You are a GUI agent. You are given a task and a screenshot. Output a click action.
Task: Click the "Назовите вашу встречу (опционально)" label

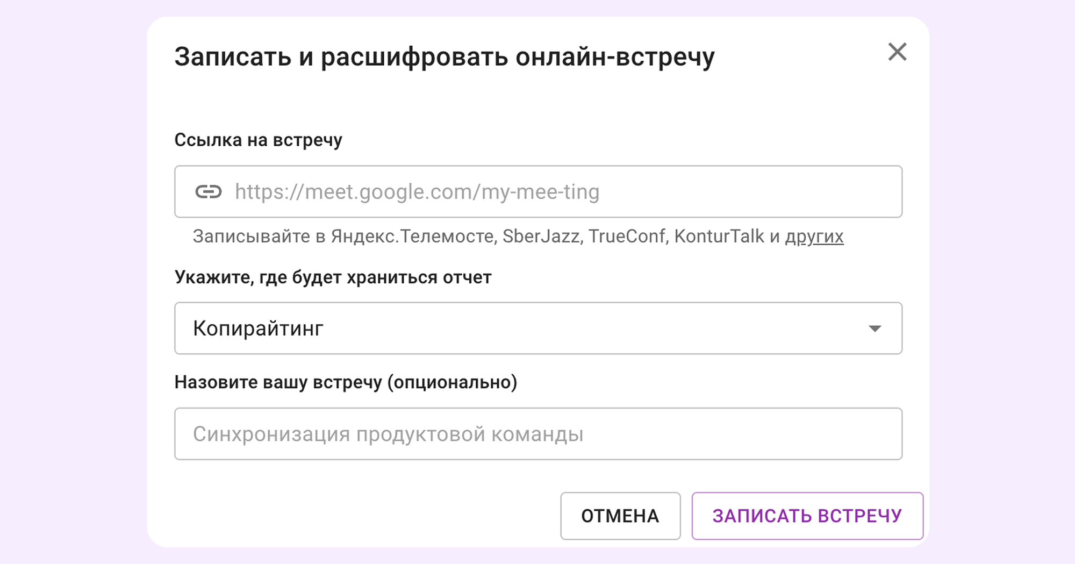pos(346,382)
